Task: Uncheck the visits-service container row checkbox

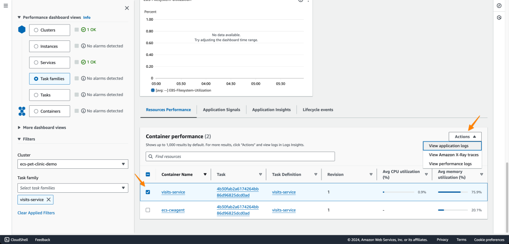Action: (x=148, y=192)
